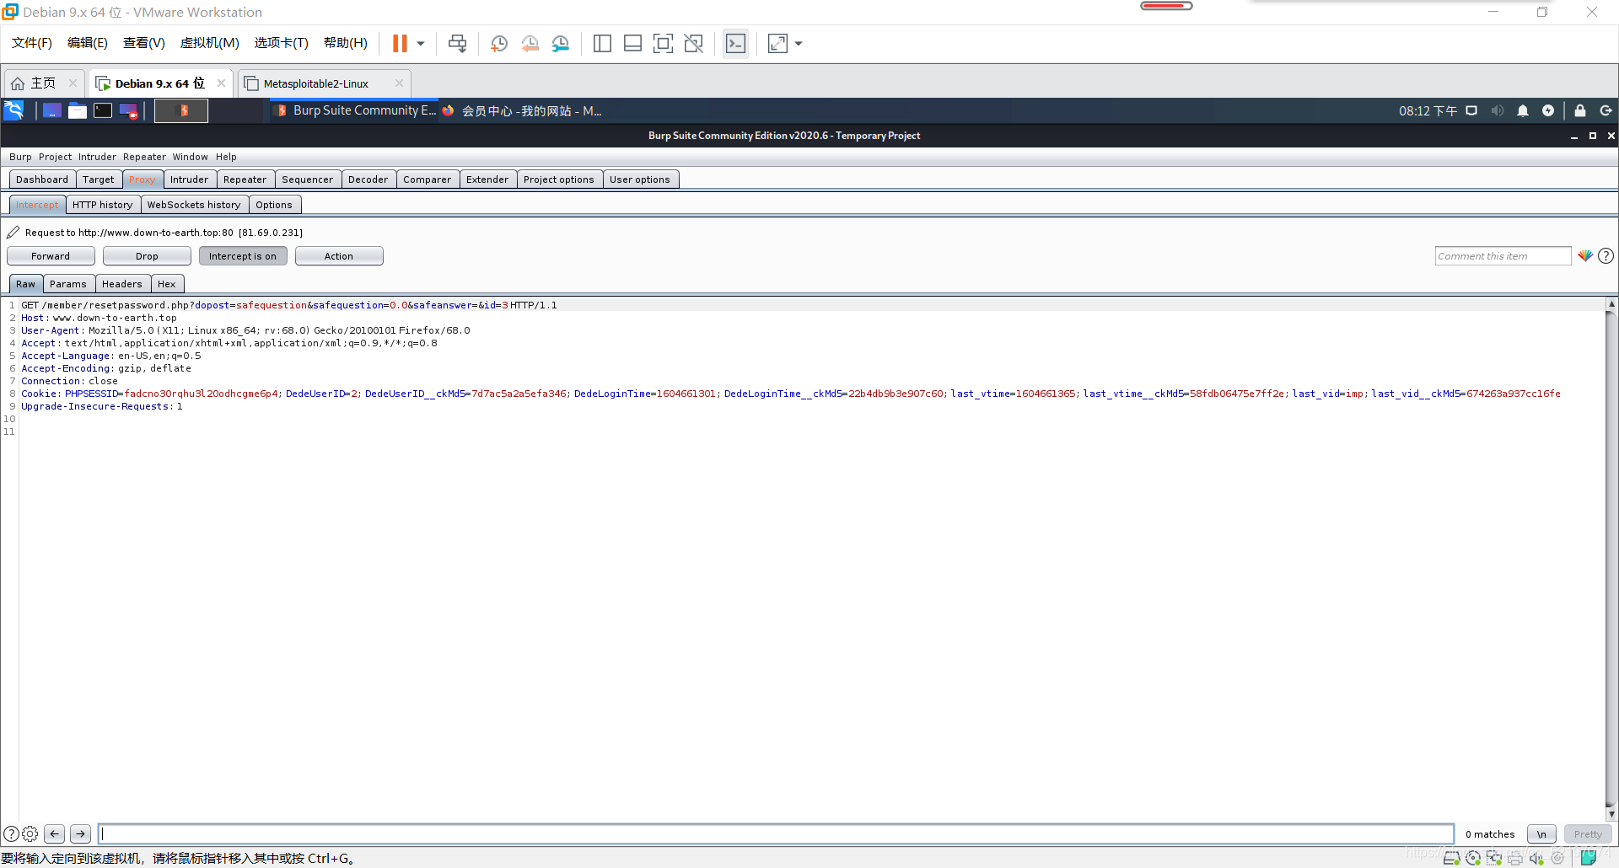Toggle the thumbnail bar view icon
This screenshot has height=868, width=1619.
point(632,44)
